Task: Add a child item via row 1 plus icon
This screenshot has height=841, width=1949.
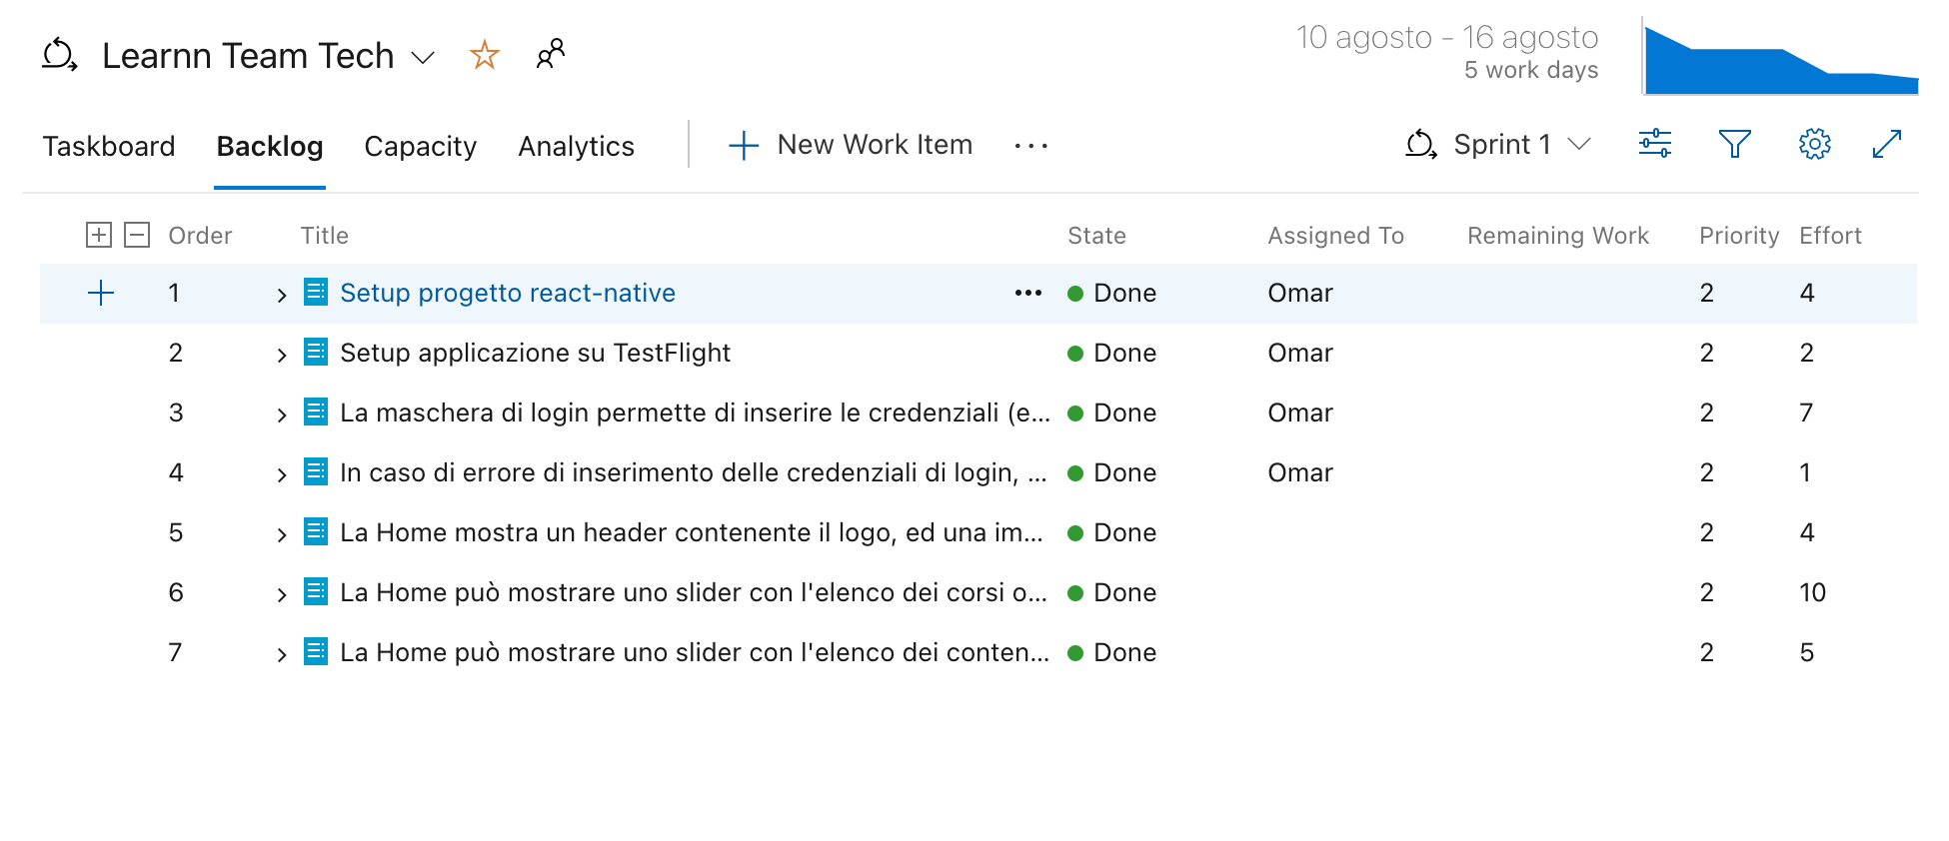Action: 101,293
